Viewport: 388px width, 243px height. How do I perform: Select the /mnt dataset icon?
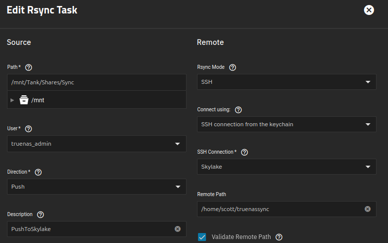click(x=24, y=100)
